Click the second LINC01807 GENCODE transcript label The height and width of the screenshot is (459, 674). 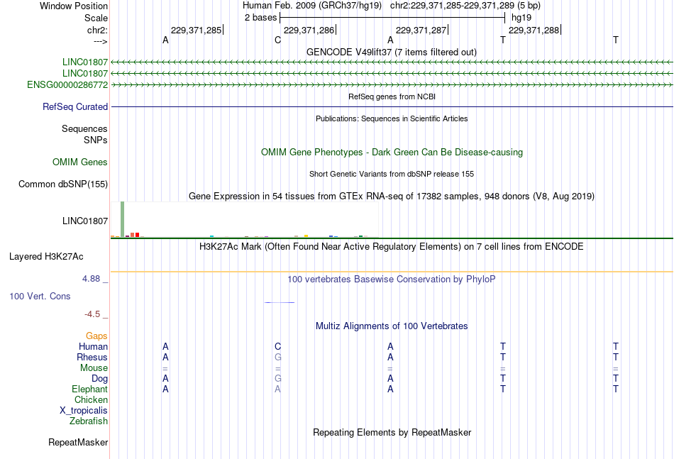click(84, 74)
